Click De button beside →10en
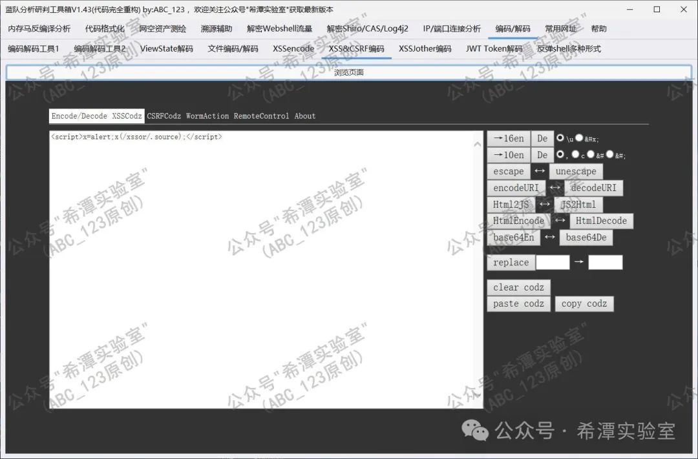This screenshot has height=459, width=698. click(542, 155)
